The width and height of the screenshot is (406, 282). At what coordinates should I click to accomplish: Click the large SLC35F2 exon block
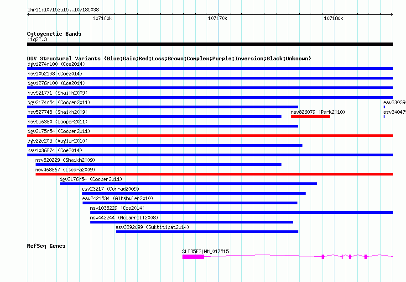point(193,257)
